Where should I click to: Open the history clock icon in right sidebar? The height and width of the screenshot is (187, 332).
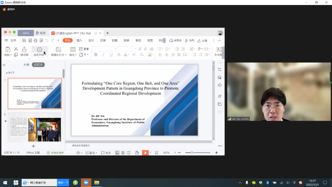coord(219,85)
